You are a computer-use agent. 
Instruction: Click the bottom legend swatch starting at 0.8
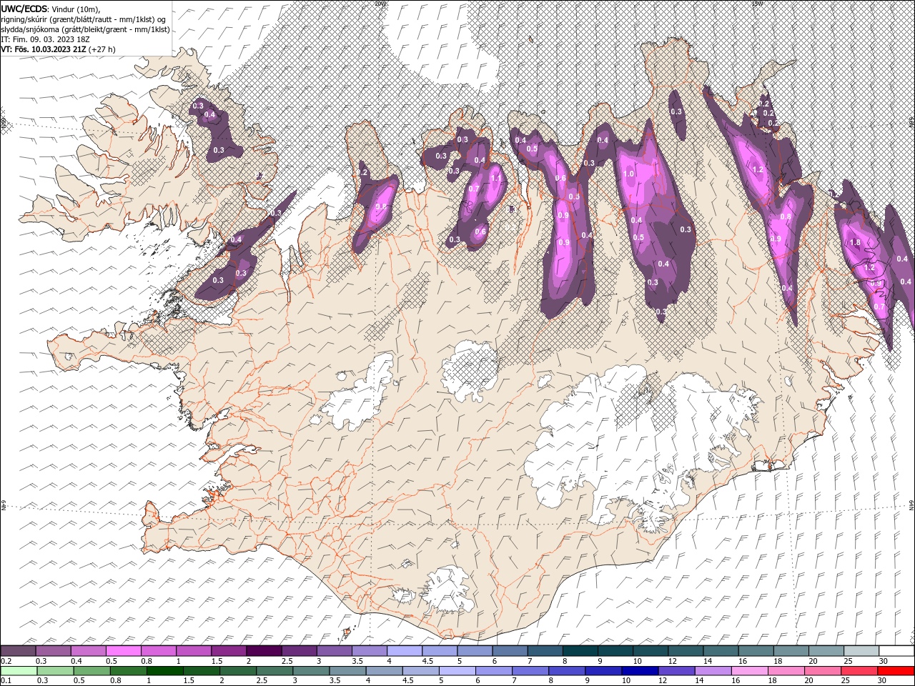[x=128, y=671]
